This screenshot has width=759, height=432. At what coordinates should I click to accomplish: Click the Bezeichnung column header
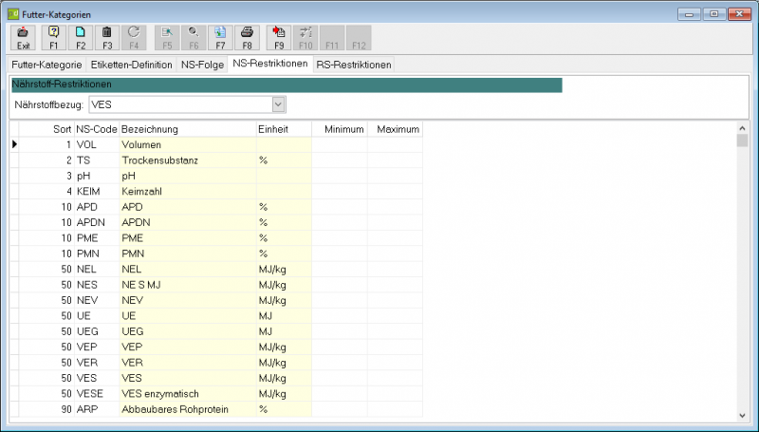coord(188,129)
